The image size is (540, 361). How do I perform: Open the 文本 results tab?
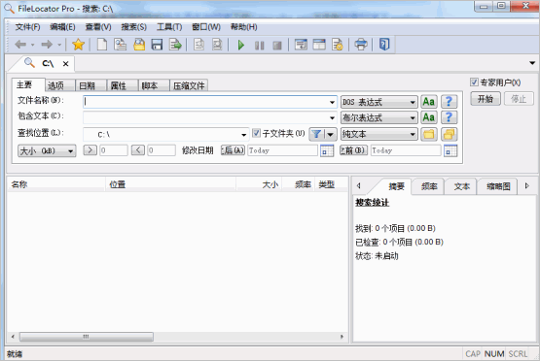click(462, 186)
